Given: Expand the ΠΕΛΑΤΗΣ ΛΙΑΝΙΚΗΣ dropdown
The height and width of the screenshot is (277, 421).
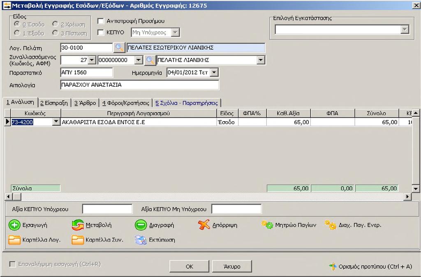Looking at the screenshot, I should click(x=260, y=60).
